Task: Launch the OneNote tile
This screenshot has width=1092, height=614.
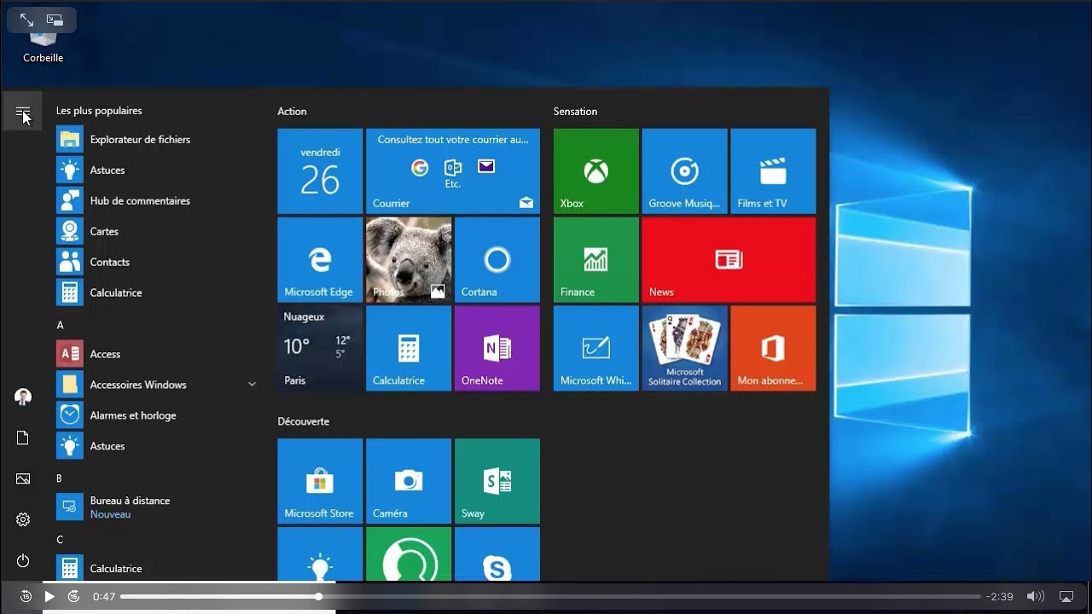Action: (497, 349)
